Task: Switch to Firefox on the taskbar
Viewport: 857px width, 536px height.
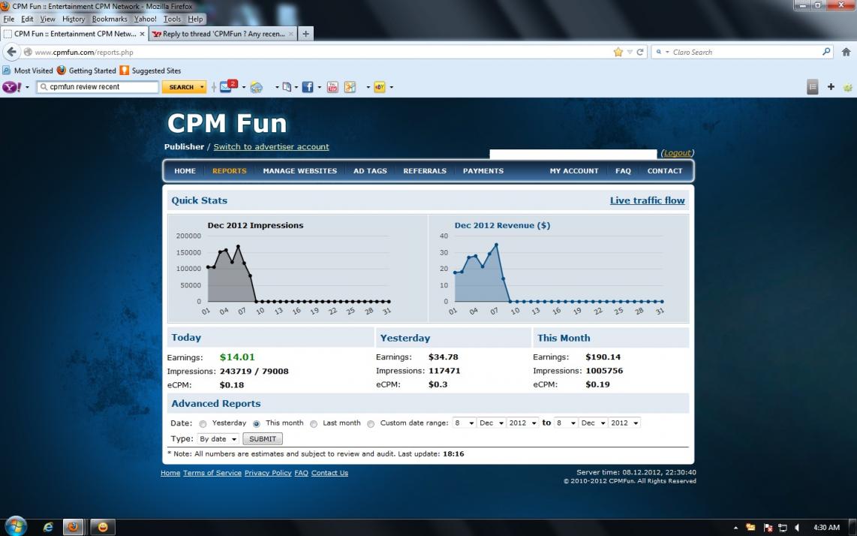Action: point(74,527)
